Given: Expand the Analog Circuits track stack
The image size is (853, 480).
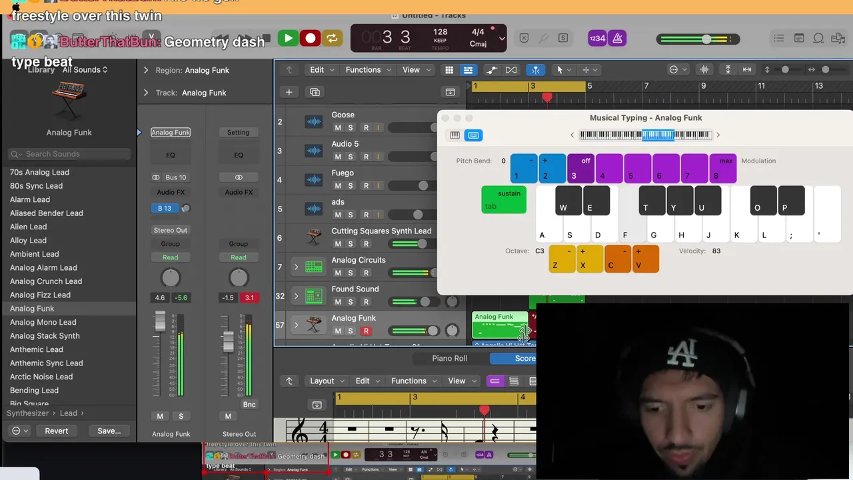Looking at the screenshot, I should (x=297, y=267).
